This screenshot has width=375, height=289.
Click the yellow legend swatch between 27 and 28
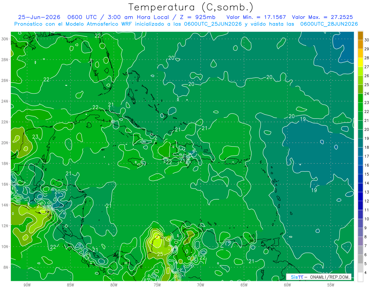[360, 62]
